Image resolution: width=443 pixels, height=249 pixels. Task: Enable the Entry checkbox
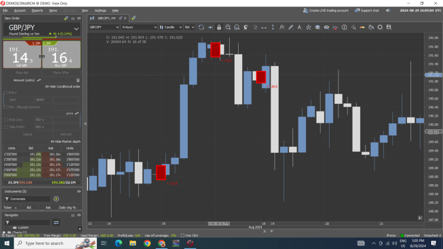(x=6, y=93)
